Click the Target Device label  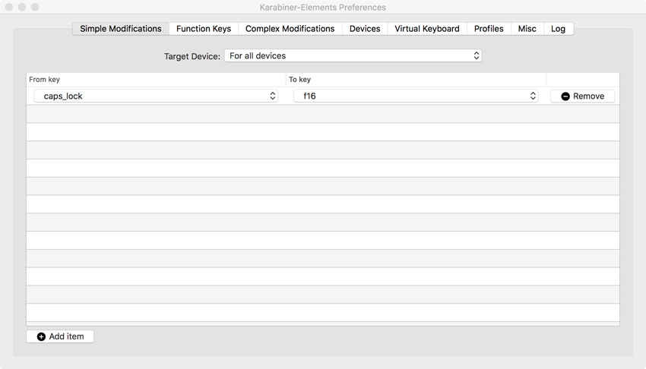[x=192, y=56]
